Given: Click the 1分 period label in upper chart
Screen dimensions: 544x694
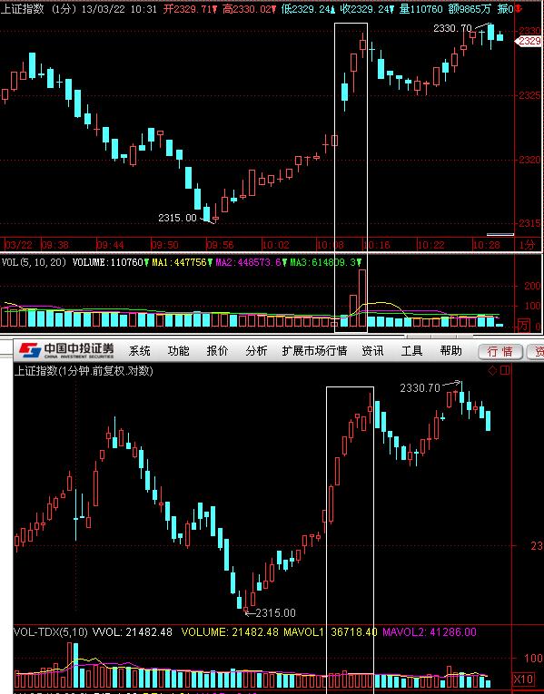Looking at the screenshot, I should tap(527, 244).
